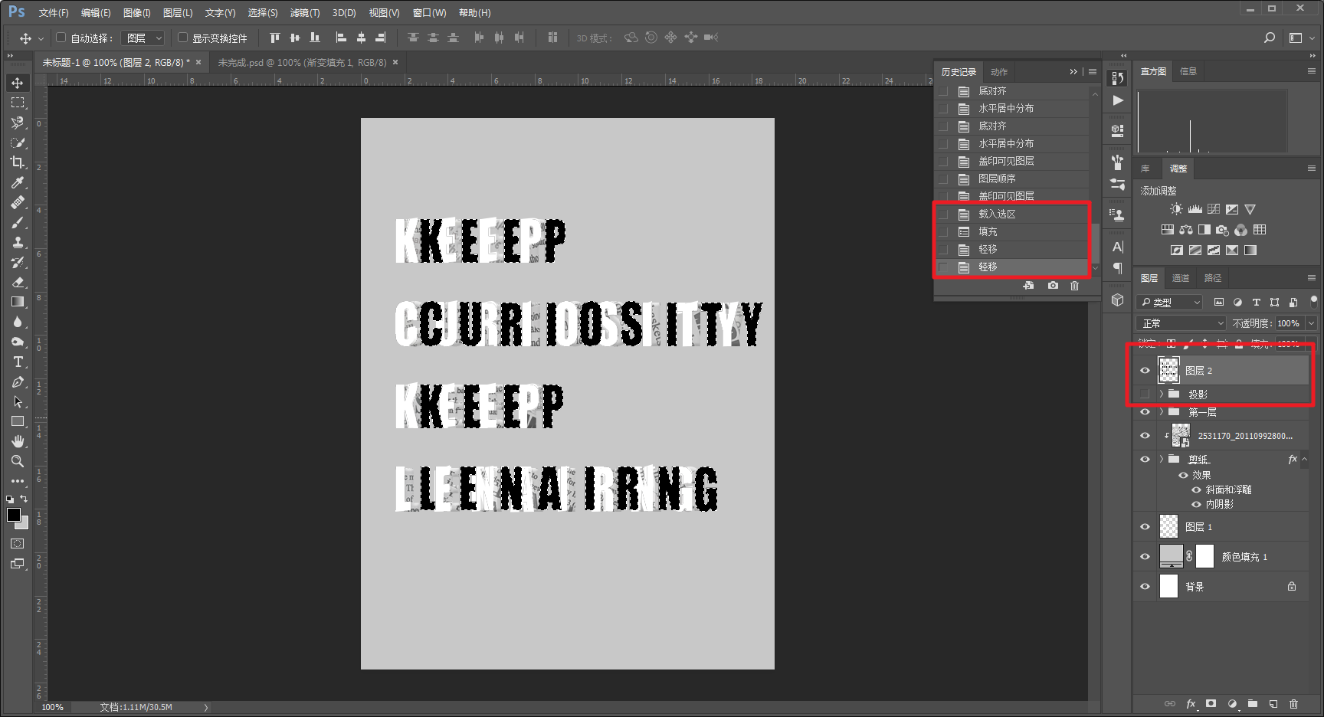The width and height of the screenshot is (1324, 717).
Task: Select the Brush tool
Action: click(x=18, y=222)
